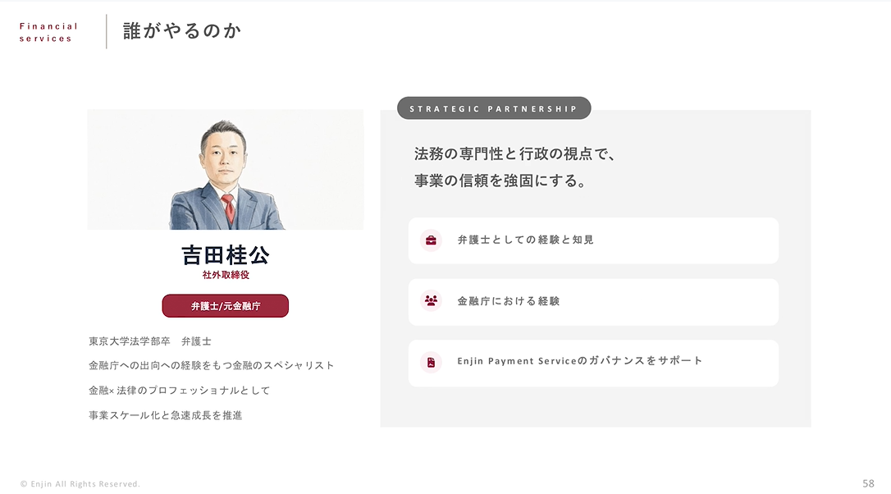Click the 弁護士/元金融庁 badge button

click(x=226, y=306)
